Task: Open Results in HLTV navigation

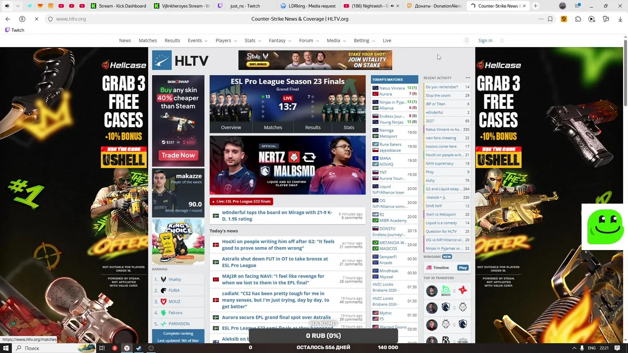Action: (x=172, y=40)
